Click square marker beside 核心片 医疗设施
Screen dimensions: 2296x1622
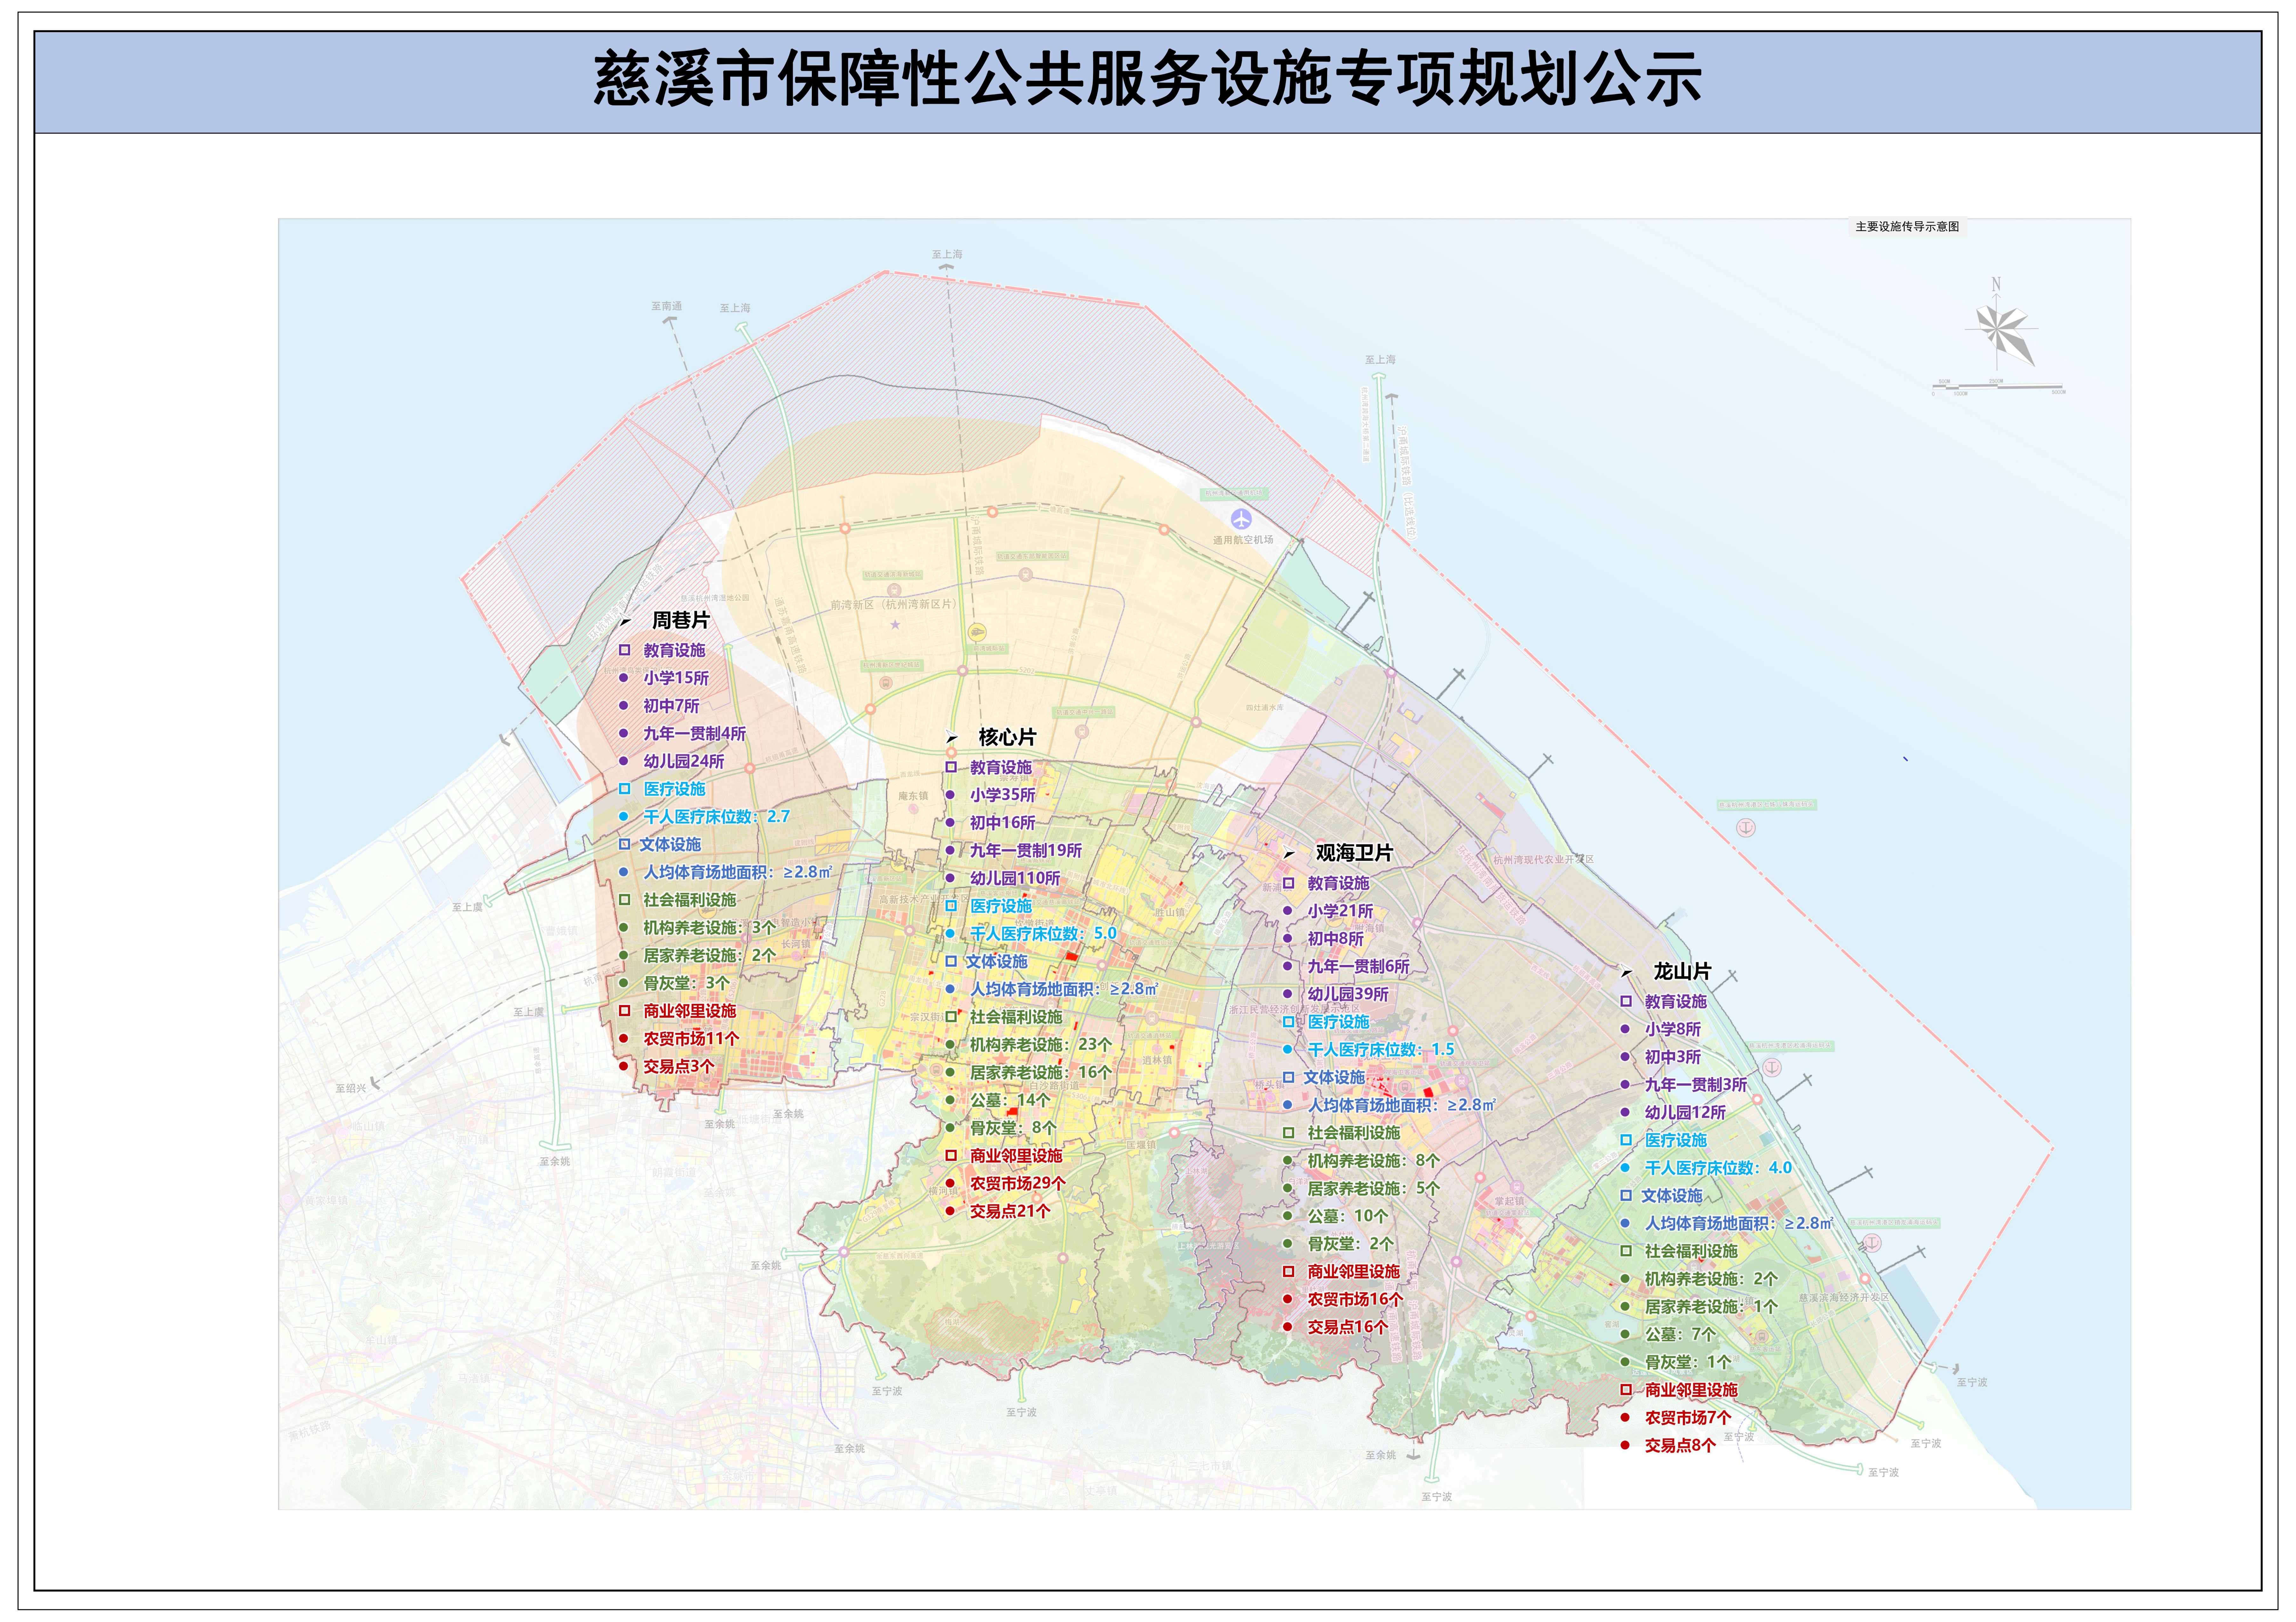(x=951, y=906)
